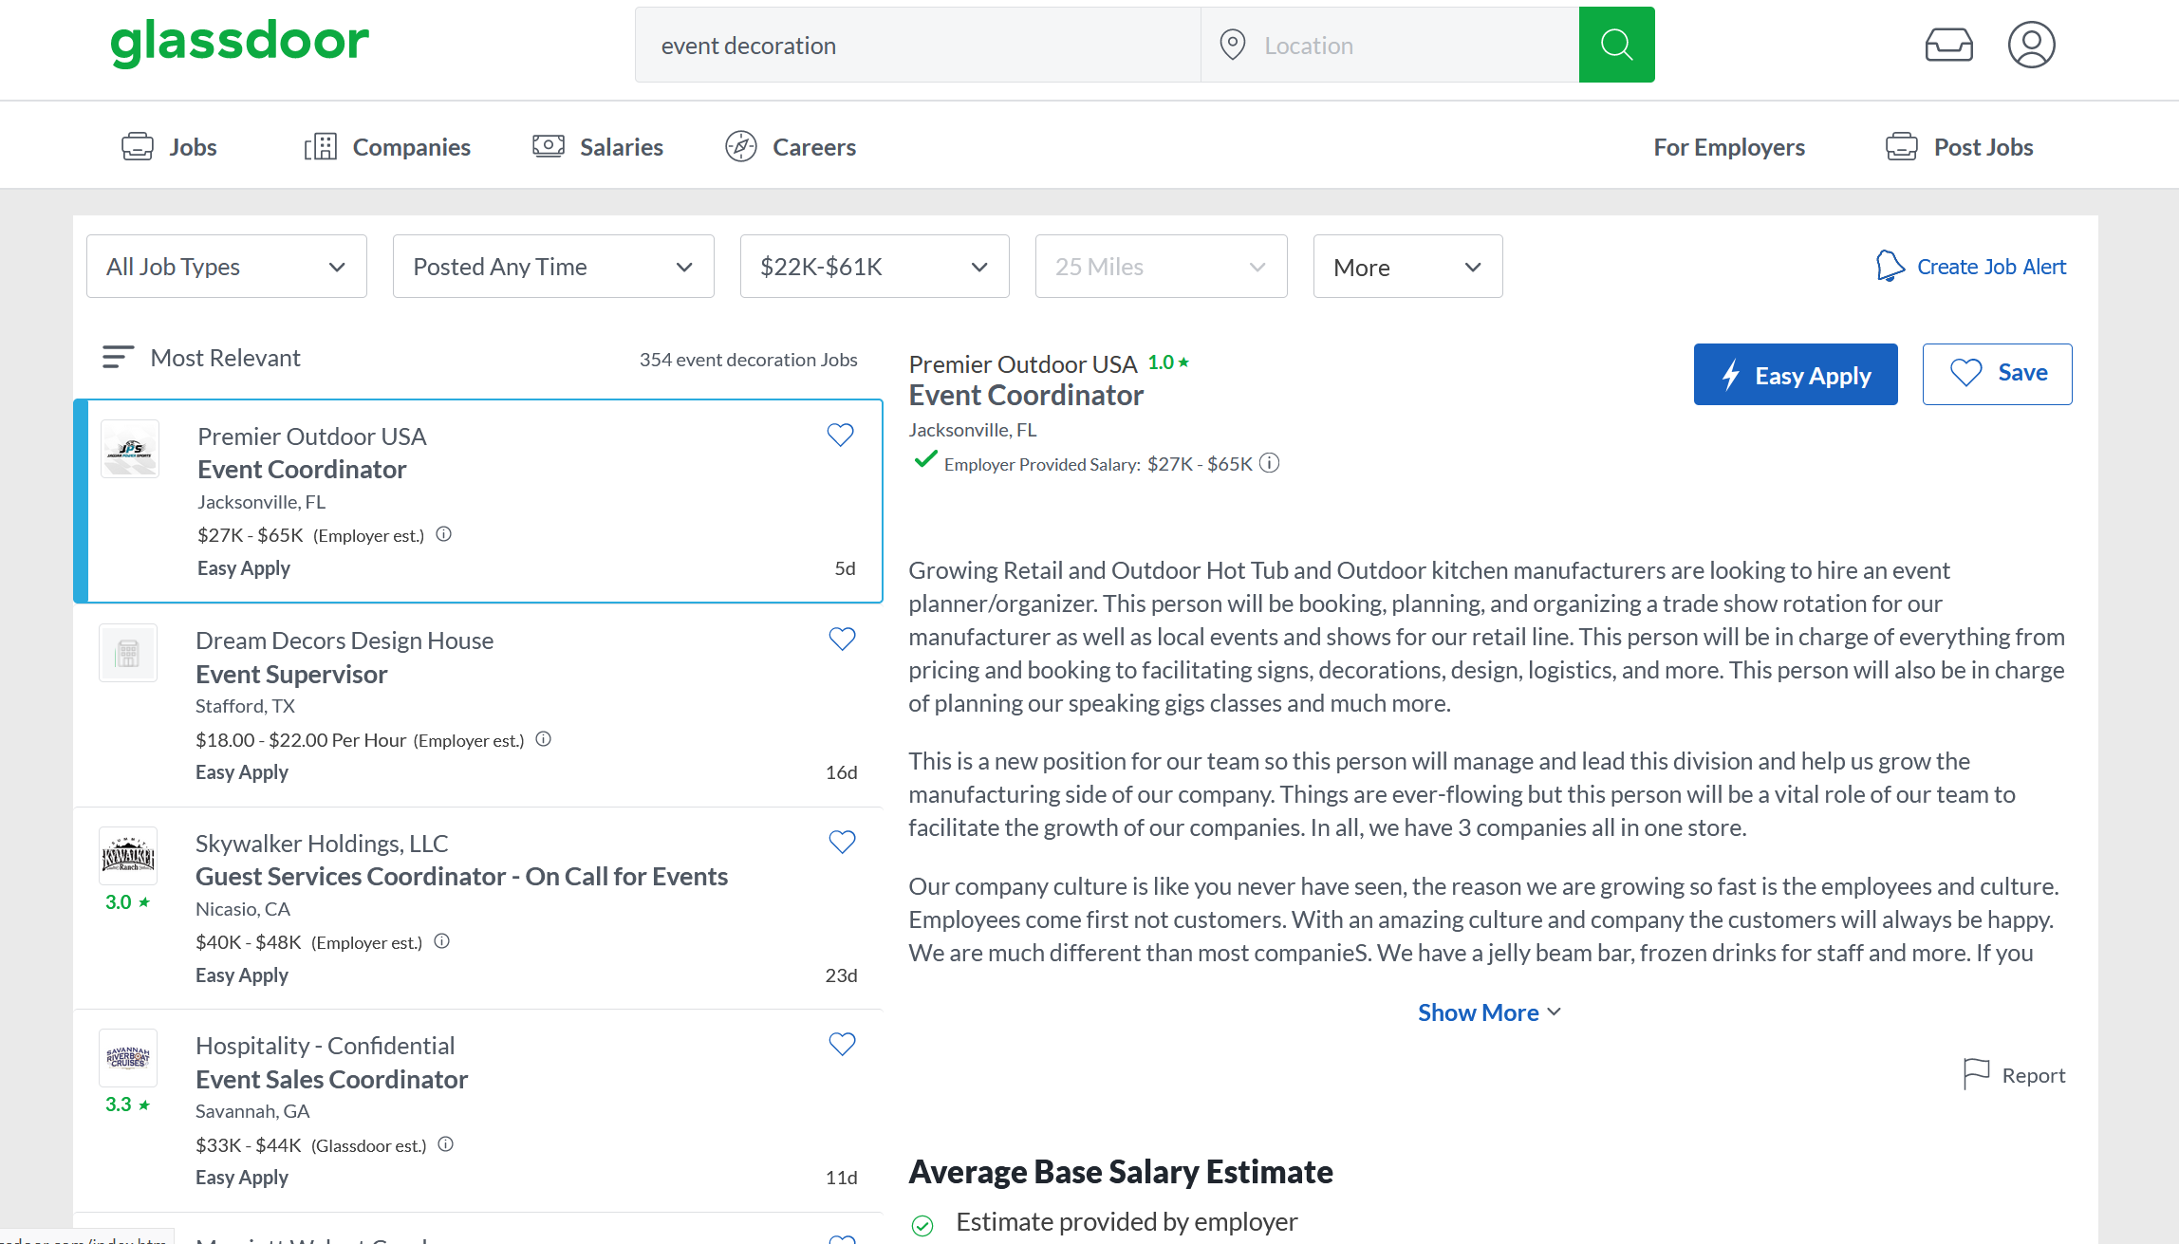Viewport: 2179px width, 1244px height.
Task: Select the Premier Outdoor USA Event Coordinator card
Action: (478, 501)
